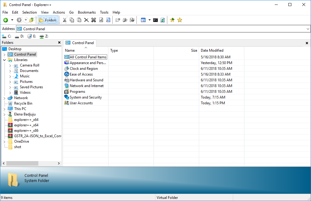The image size is (311, 201).
Task: Open Forward history dropdown arrow
Action: (x=26, y=20)
